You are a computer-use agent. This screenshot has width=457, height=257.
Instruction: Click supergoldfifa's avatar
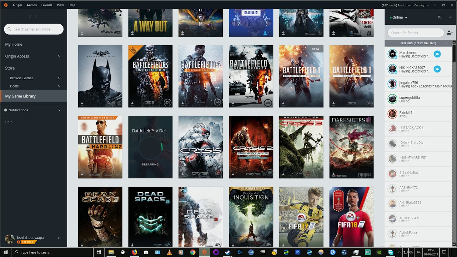[x=392, y=99]
